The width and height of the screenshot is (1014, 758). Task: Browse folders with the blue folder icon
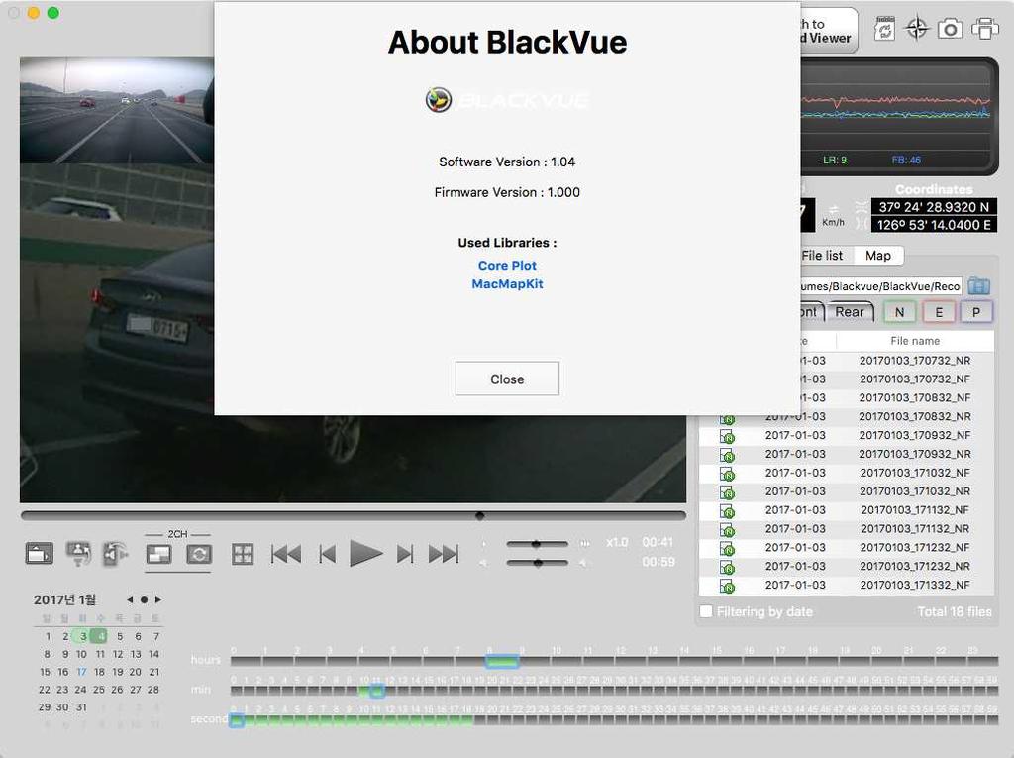coord(979,286)
